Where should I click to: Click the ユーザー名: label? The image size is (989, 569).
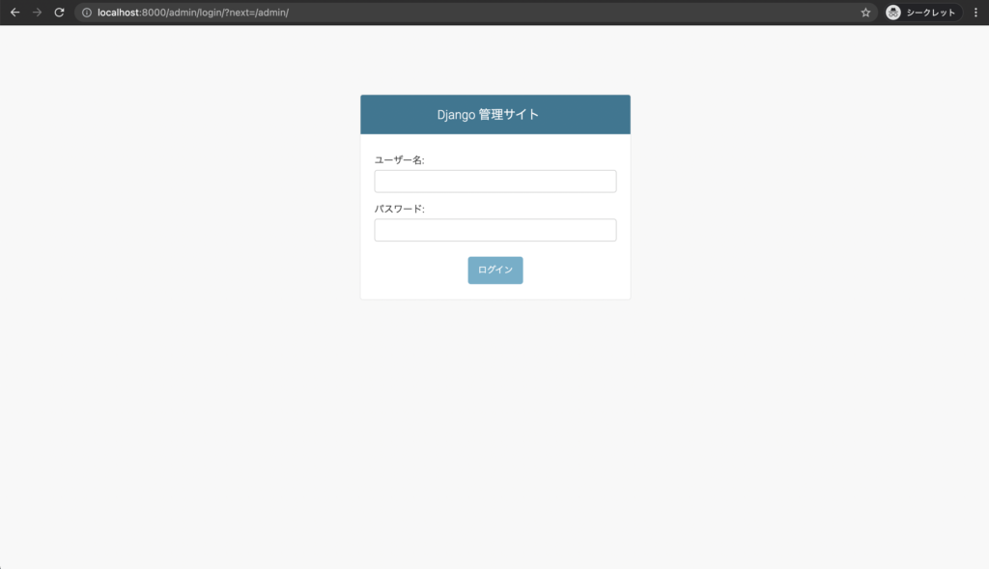[x=399, y=160]
